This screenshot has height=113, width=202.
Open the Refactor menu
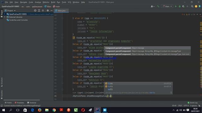click(x=46, y=2)
